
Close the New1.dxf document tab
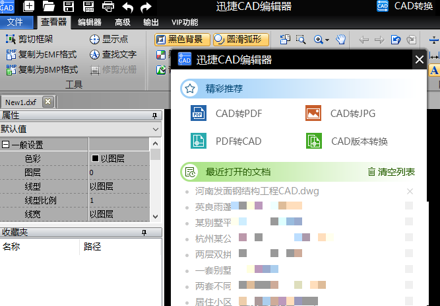[x=48, y=102]
